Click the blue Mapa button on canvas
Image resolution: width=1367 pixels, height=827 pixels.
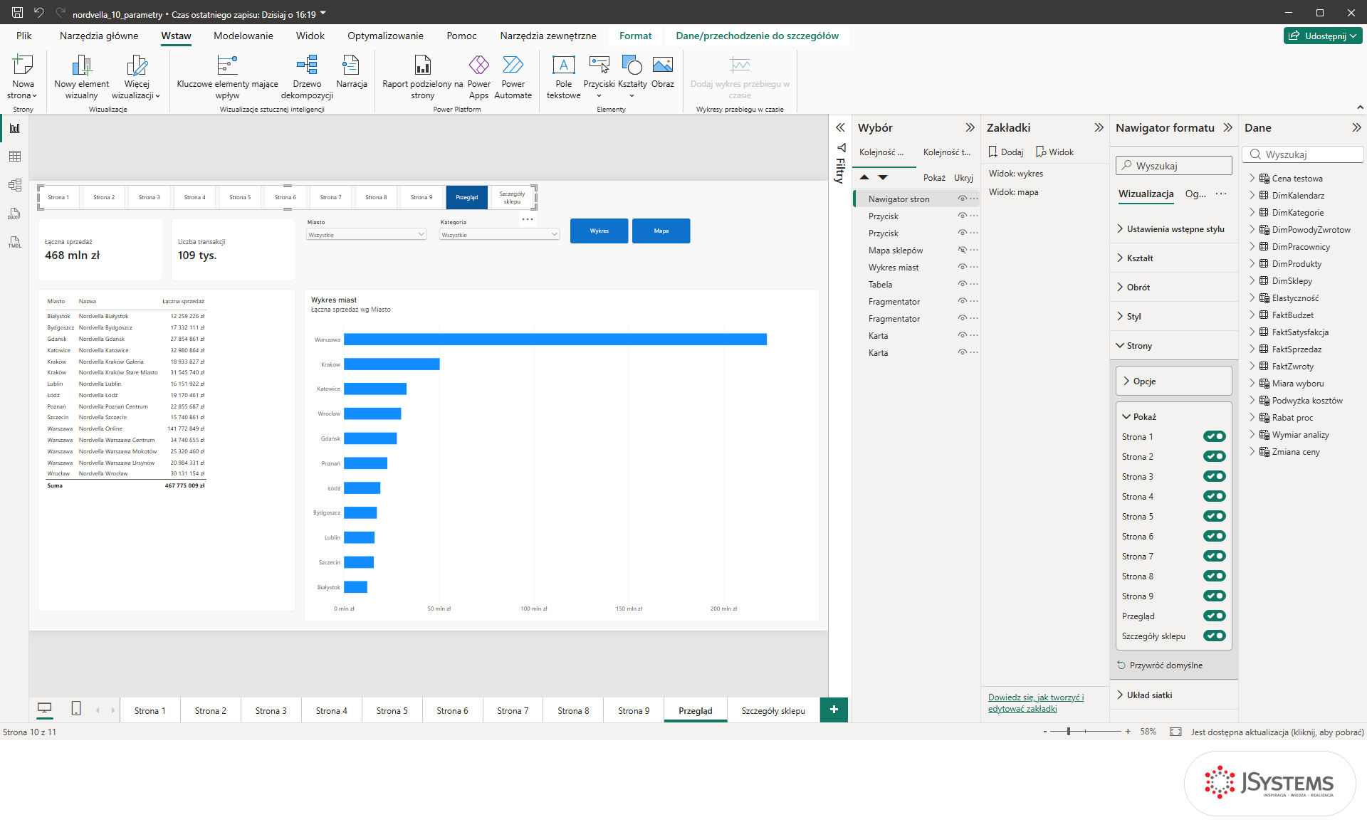[661, 231]
